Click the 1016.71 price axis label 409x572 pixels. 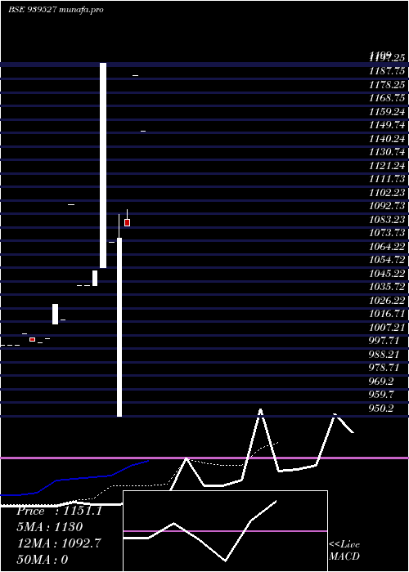pos(387,314)
